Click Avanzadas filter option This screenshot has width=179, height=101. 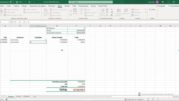coord(89,15)
